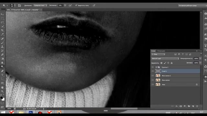Select the Eraser tool
The image size is (207, 116).
(x=2, y=55)
